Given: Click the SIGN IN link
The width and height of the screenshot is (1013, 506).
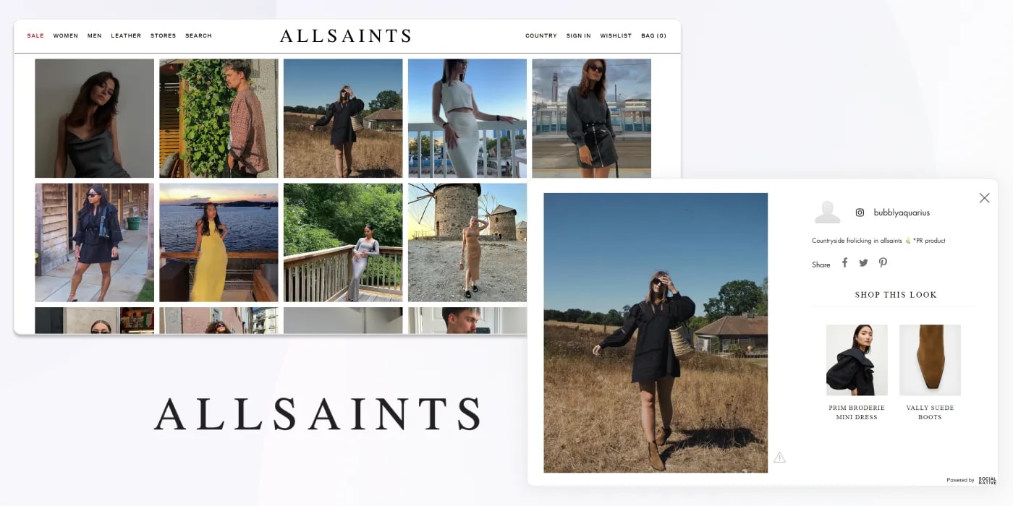Looking at the screenshot, I should (579, 35).
